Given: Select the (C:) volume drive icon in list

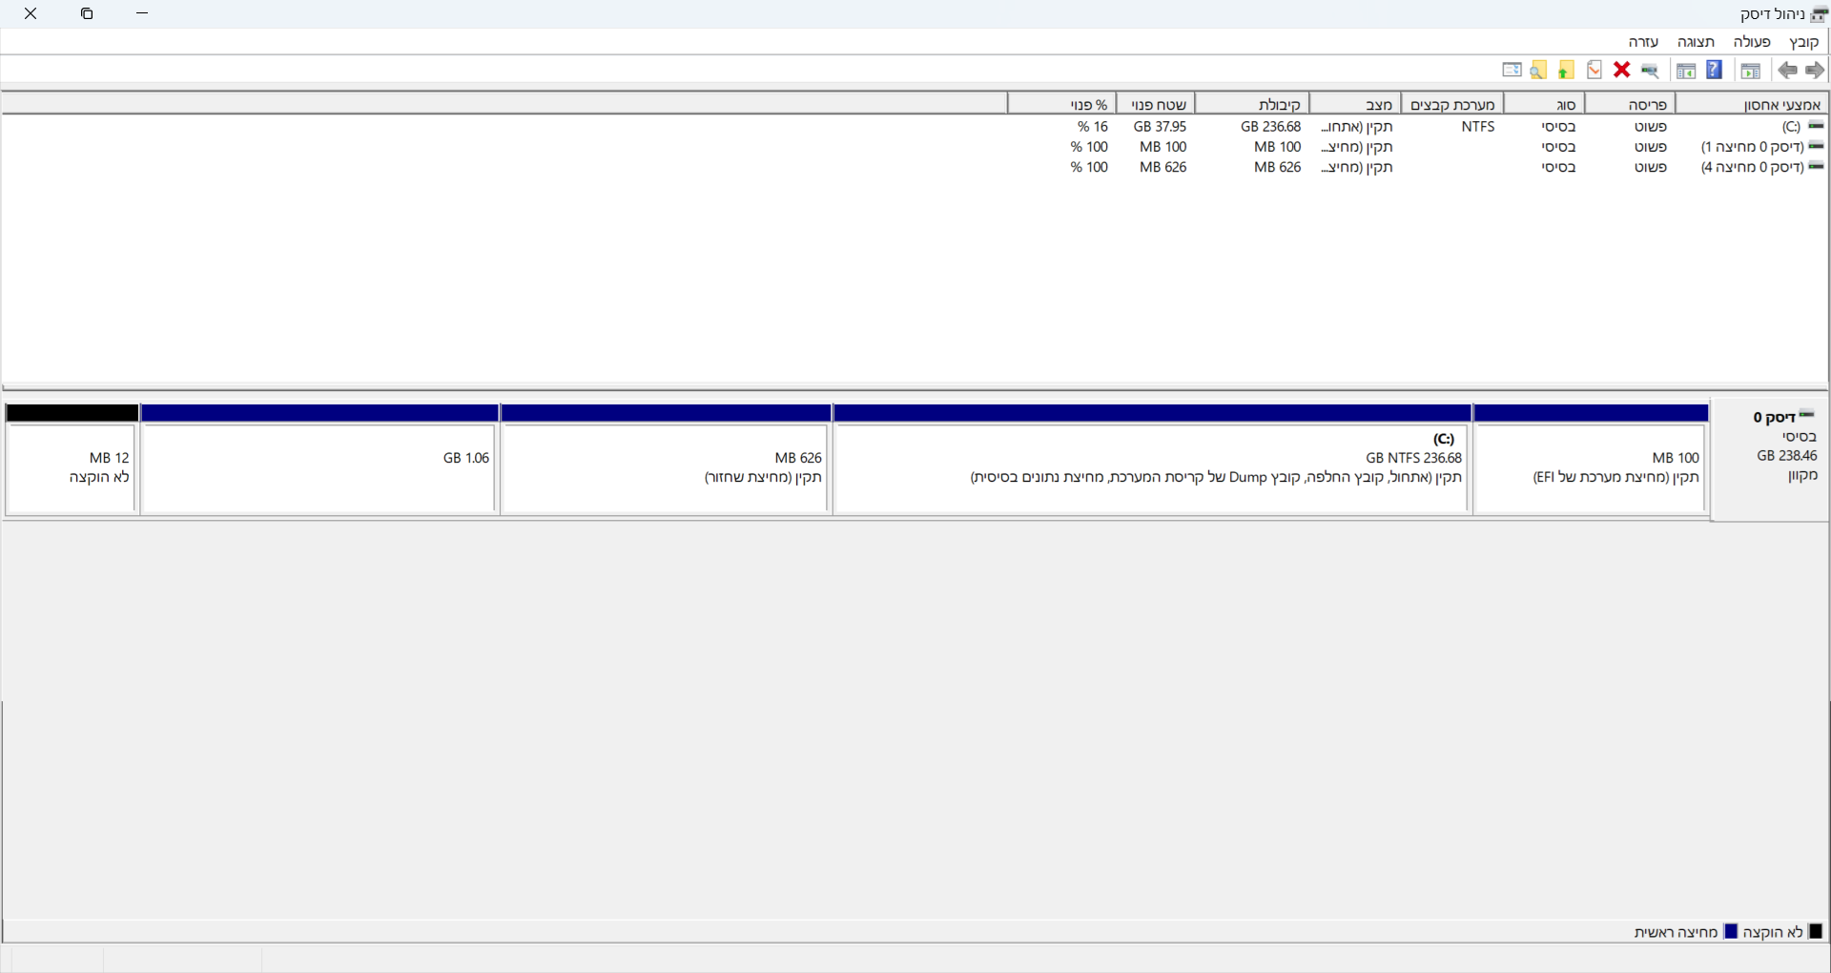Looking at the screenshot, I should [1817, 126].
